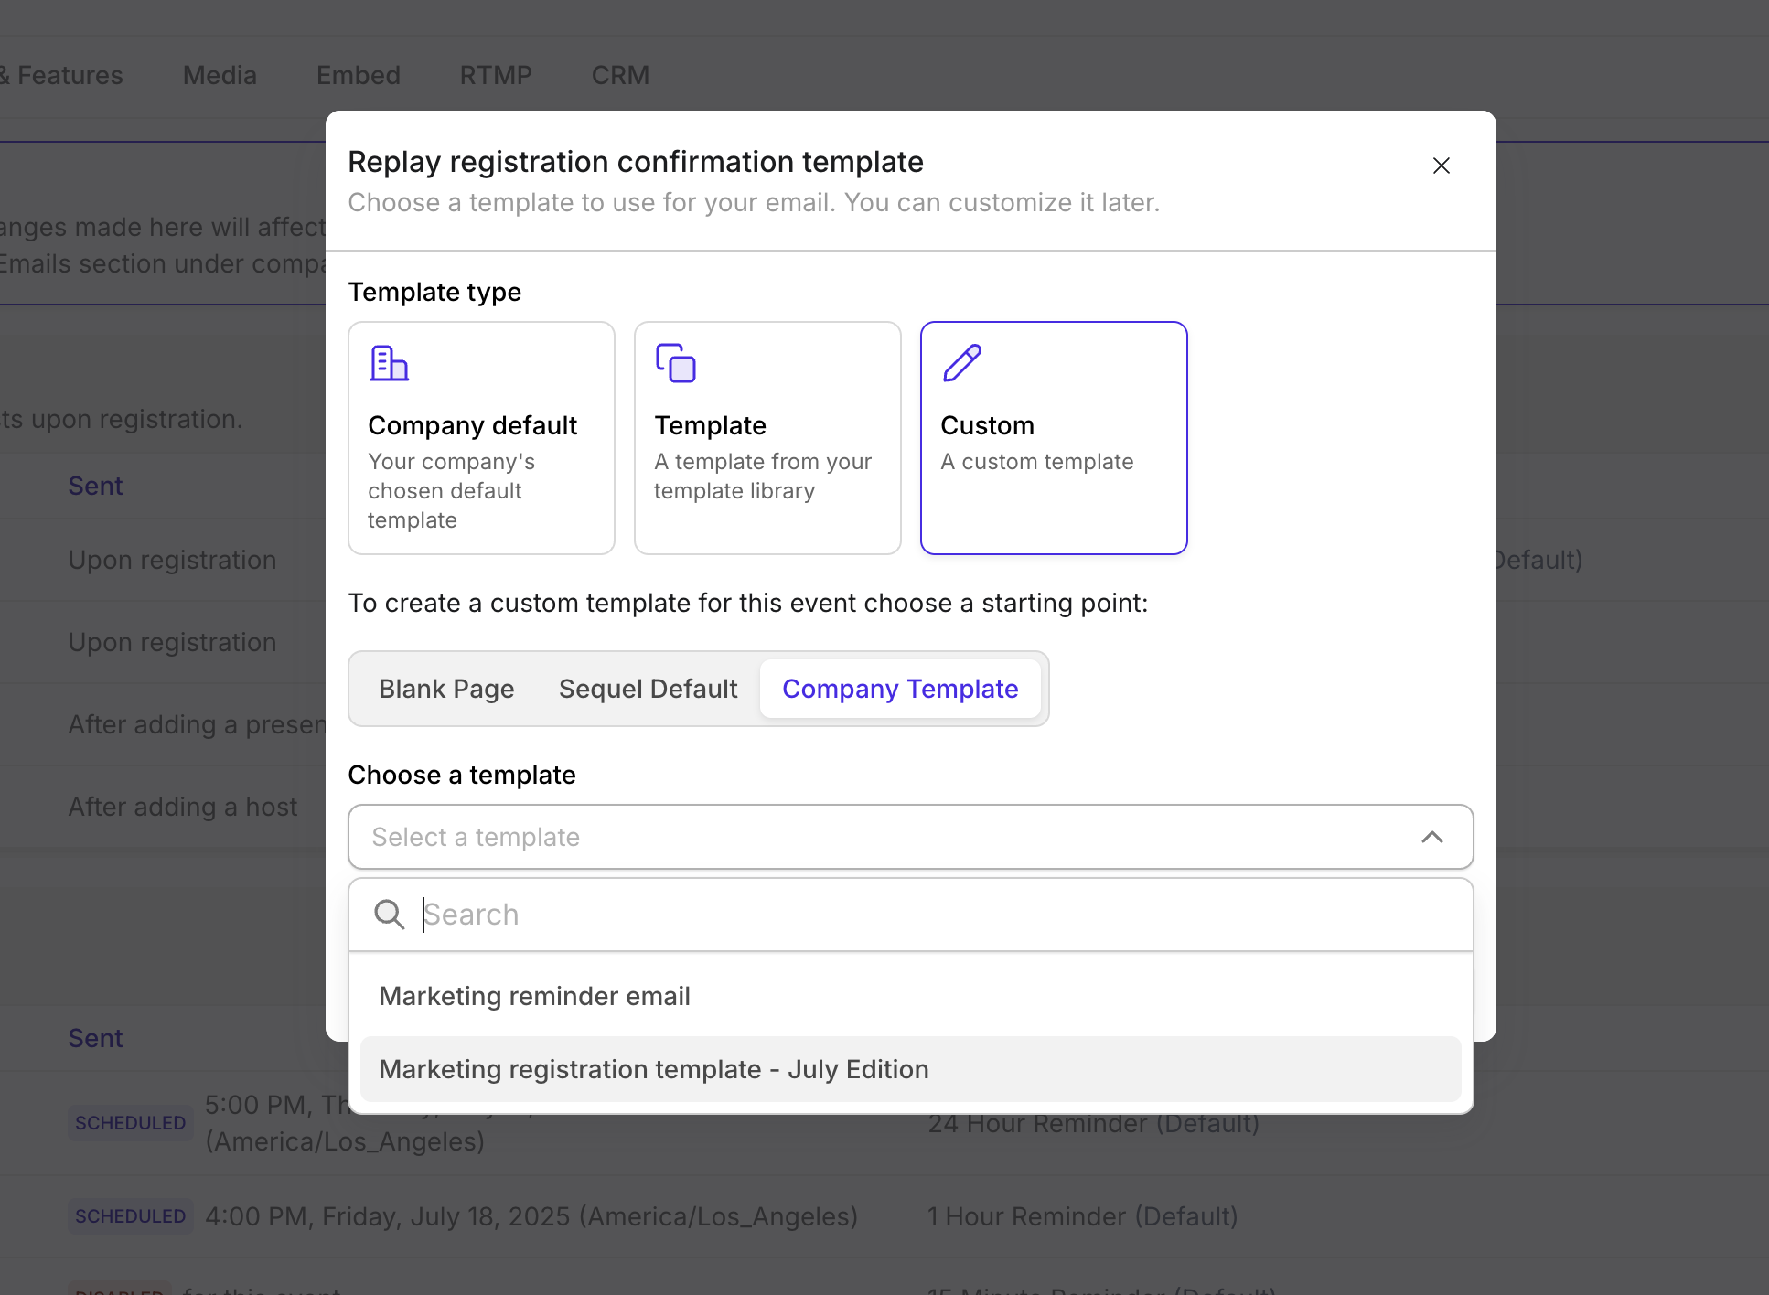This screenshot has width=1769, height=1295.
Task: Pick Marketing registration template - July Edition
Action: click(910, 1069)
